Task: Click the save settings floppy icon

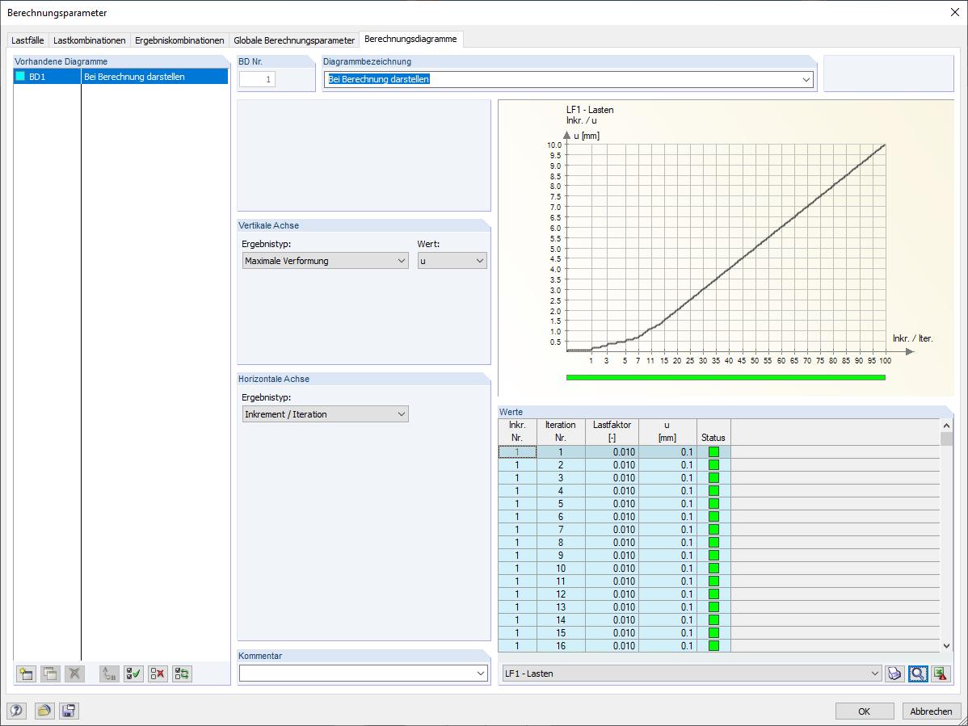Action: [x=69, y=711]
